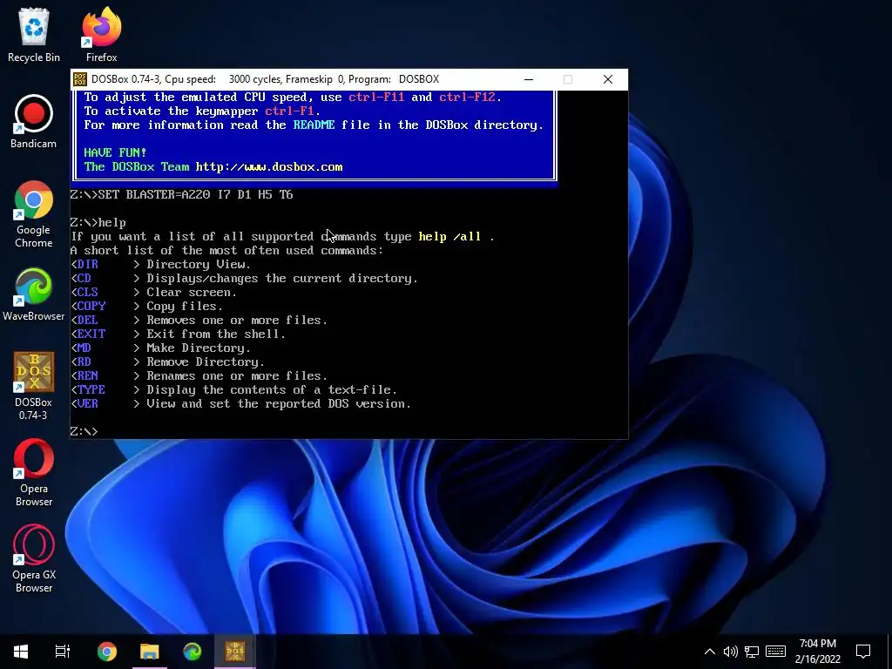Click the TYPE command in help list
The image size is (892, 669).
(x=91, y=389)
